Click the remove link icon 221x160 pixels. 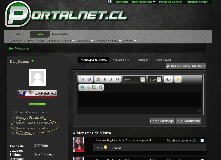(x=88, y=87)
